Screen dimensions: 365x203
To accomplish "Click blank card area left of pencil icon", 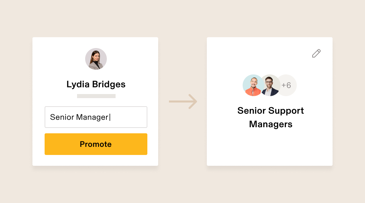I will 256,53.
